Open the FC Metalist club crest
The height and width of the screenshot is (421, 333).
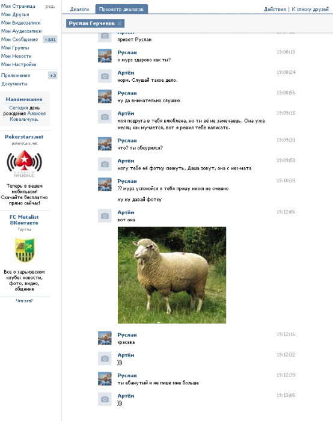click(25, 250)
